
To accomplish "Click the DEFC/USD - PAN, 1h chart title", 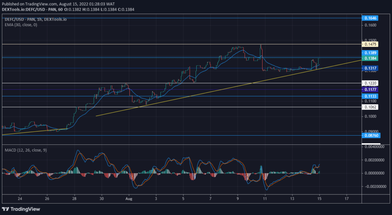I will click(x=36, y=19).
